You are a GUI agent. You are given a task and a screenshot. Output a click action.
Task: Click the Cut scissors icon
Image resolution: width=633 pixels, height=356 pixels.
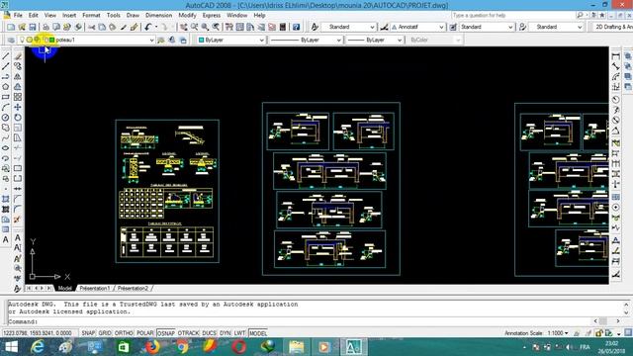[x=92, y=27]
